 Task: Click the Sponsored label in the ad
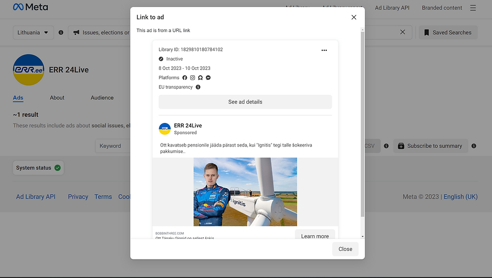tap(185, 132)
